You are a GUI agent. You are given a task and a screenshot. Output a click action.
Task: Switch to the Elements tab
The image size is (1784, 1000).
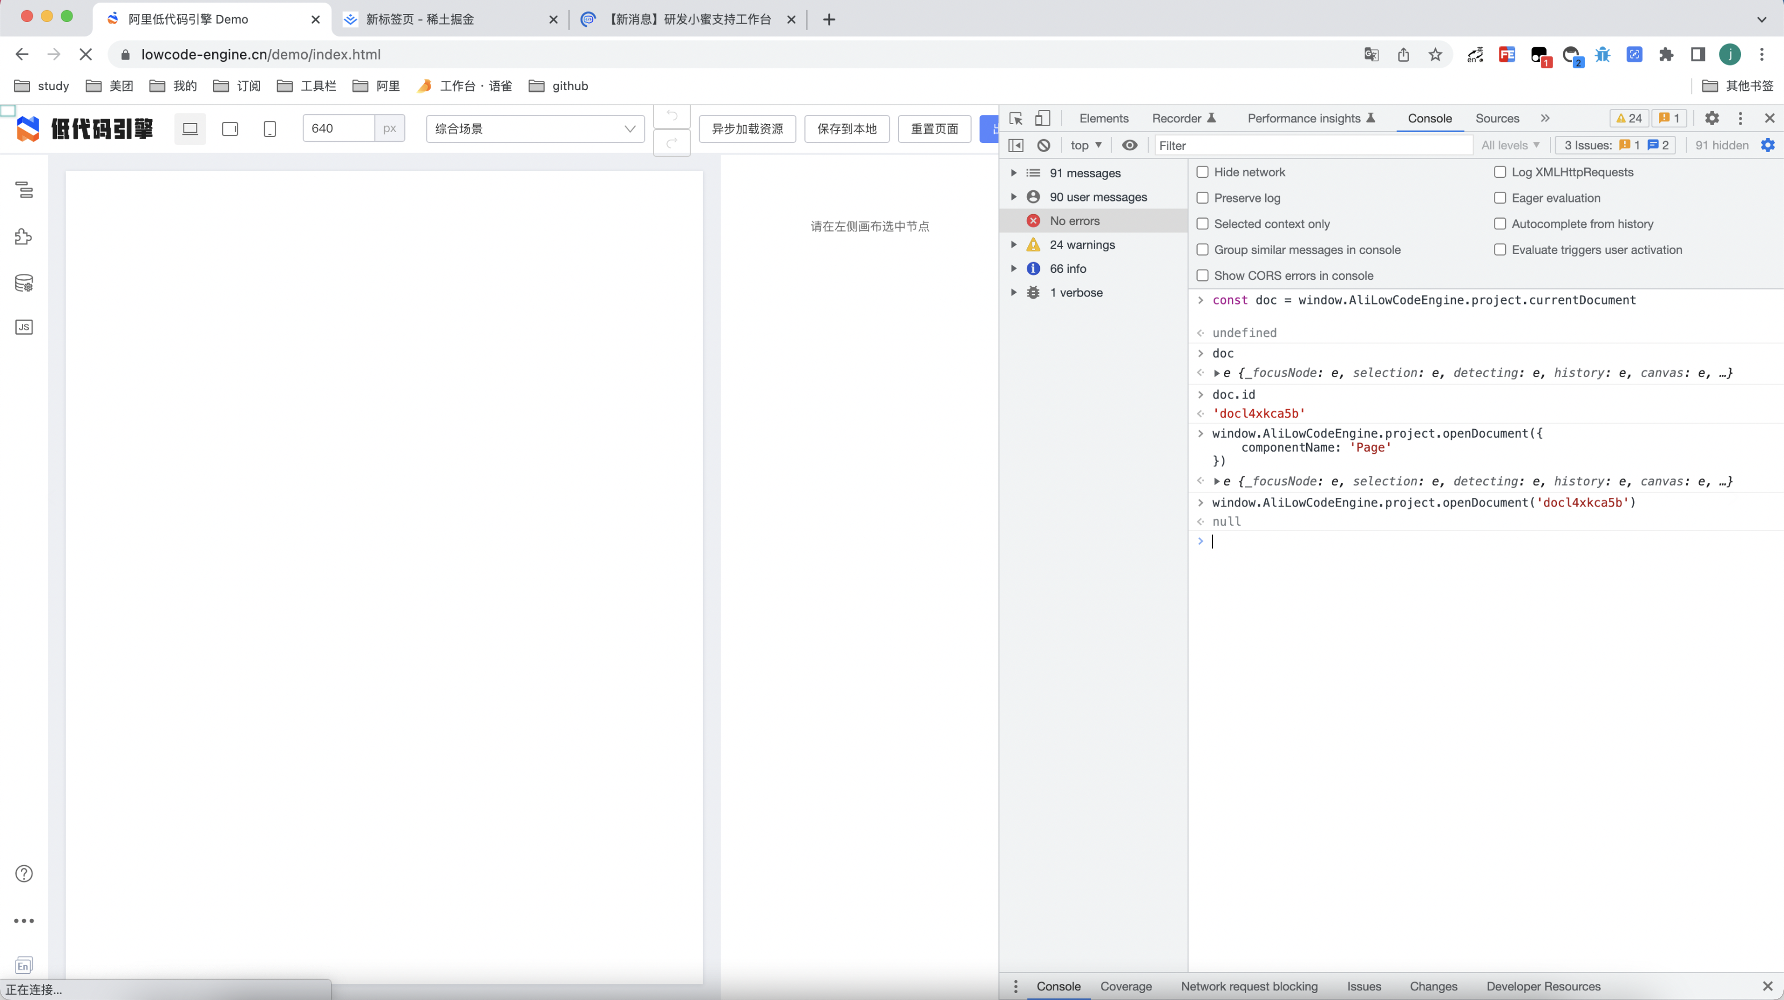click(x=1103, y=118)
